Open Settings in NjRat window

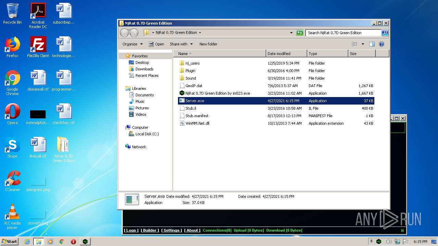click(171, 230)
